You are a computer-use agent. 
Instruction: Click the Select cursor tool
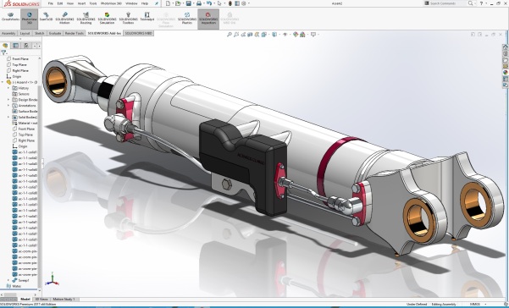pyautogui.click(x=219, y=3)
